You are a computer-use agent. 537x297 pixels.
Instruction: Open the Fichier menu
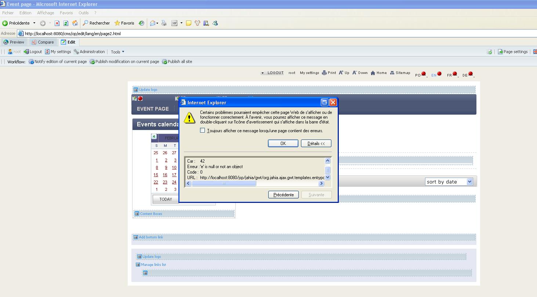[8, 13]
